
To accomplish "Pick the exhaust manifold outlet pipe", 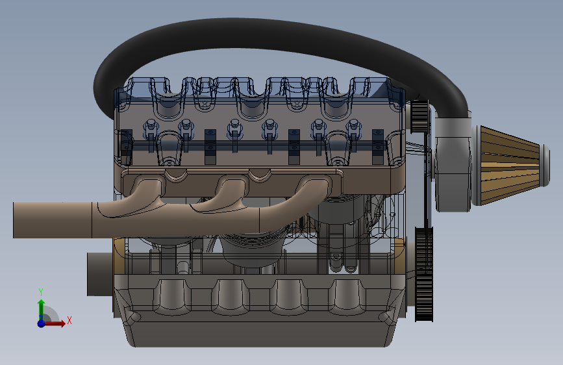I will click(x=52, y=220).
